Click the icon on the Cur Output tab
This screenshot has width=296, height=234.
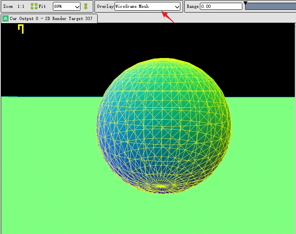(x=6, y=18)
